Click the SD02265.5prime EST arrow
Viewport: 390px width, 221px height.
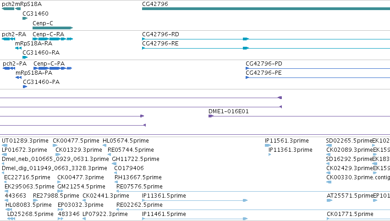tap(329, 145)
